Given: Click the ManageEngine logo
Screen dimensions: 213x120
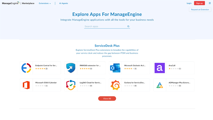Looking at the screenshot, I should [10, 3].
